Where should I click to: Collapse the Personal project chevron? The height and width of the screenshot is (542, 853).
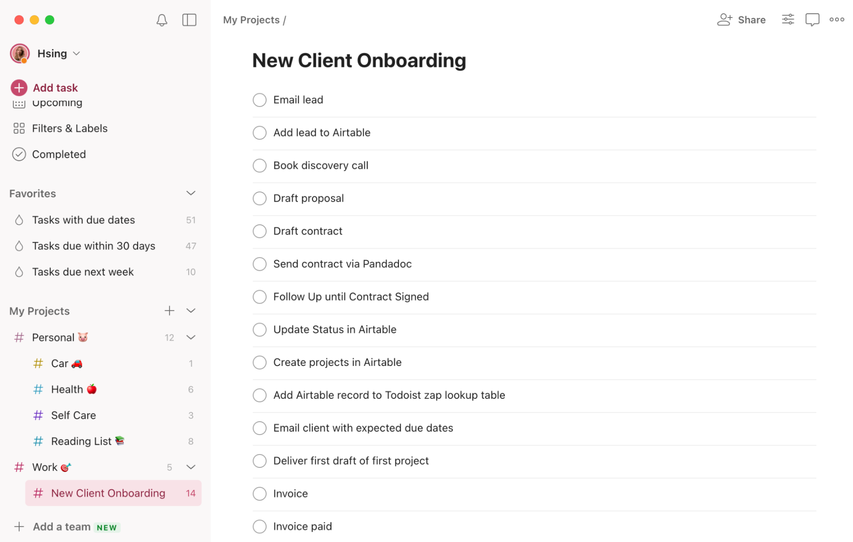tap(191, 338)
